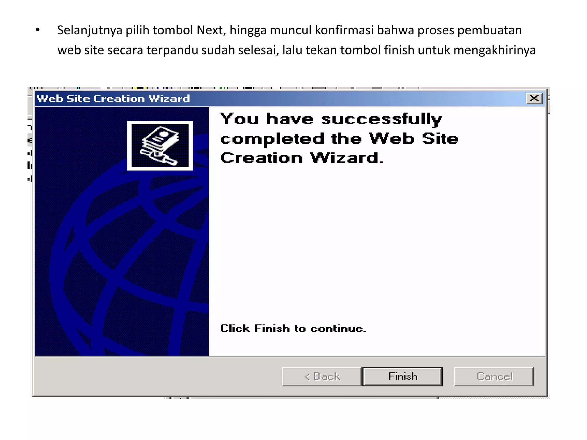Click the Cancel button in wizard
The height and width of the screenshot is (440, 587).
click(494, 376)
